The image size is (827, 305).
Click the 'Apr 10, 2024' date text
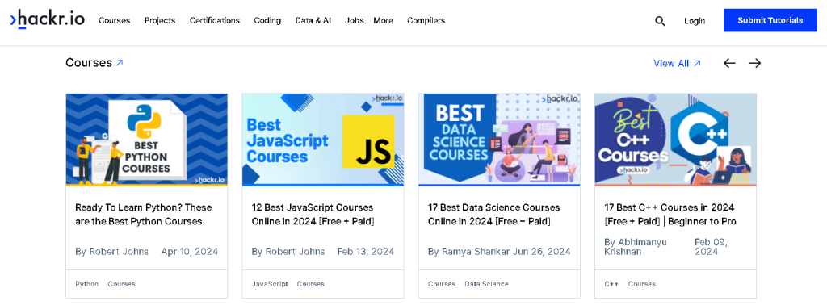click(x=189, y=251)
